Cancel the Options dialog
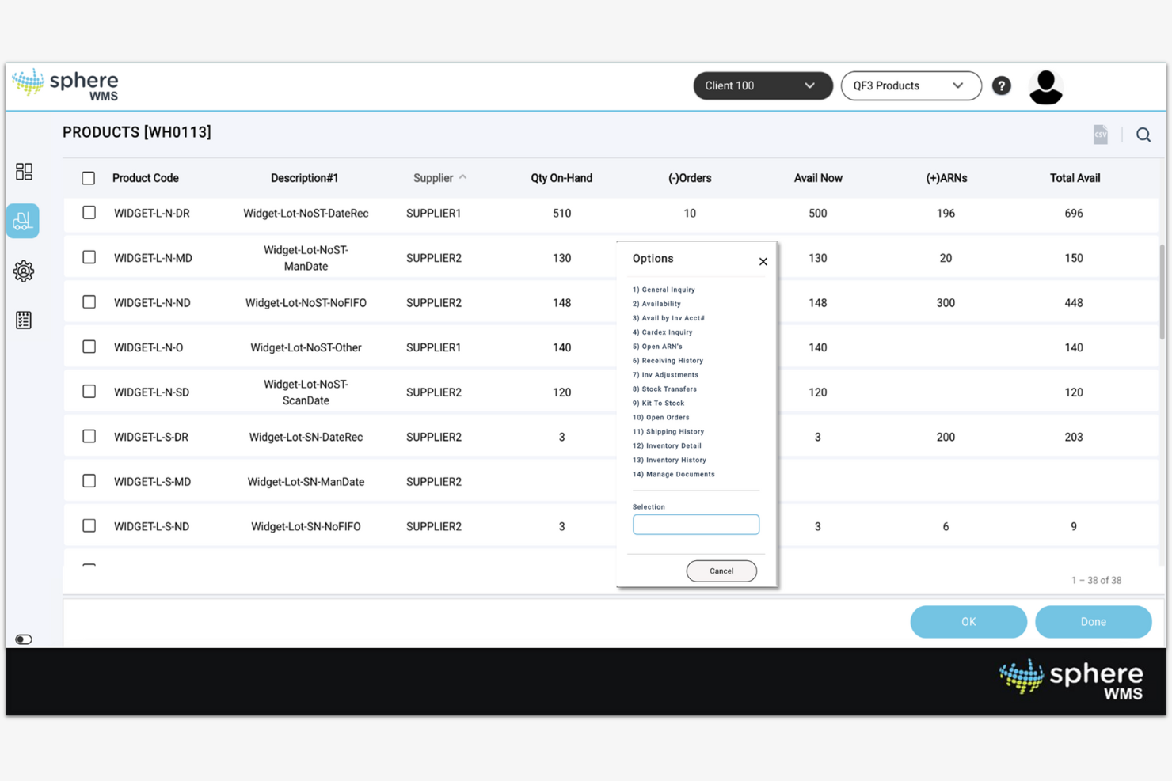The image size is (1172, 781). (x=721, y=571)
